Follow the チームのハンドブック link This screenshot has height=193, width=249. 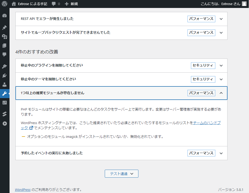pos(207,123)
